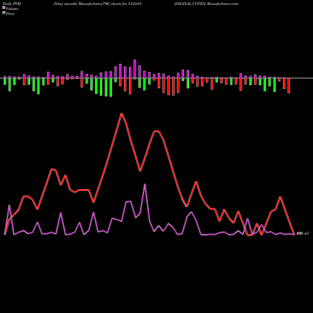Click the Price legend color swatch
This screenshot has height=313, width=313.
click(4, 13)
